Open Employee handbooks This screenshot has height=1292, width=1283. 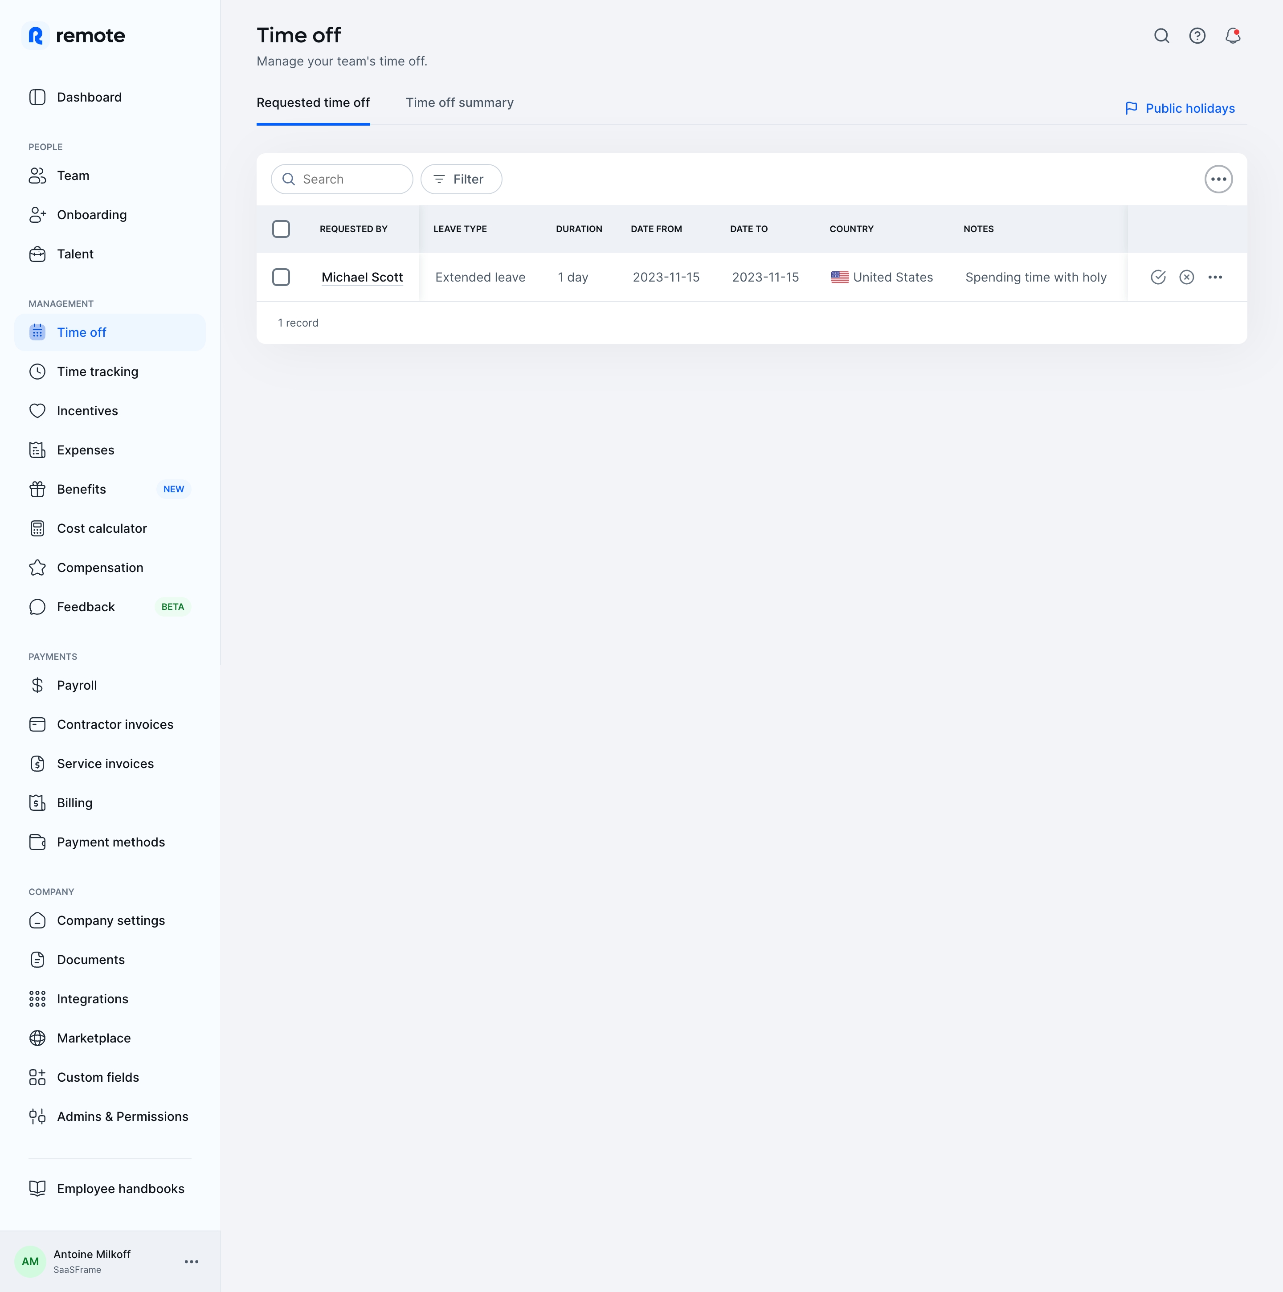(x=110, y=1188)
